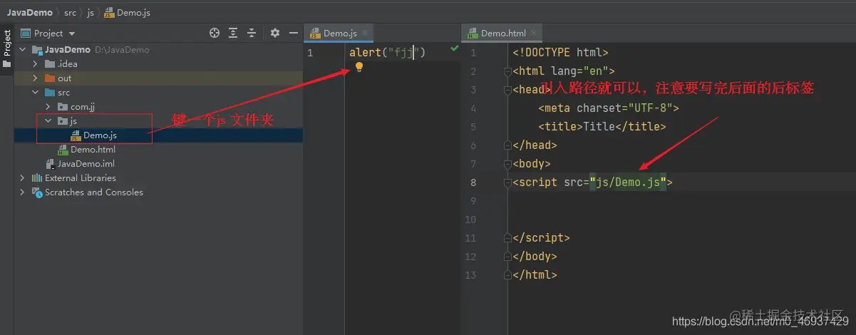The height and width of the screenshot is (335, 856).
Task: Click the Demo.html file icon in tree
Action: pos(63,150)
